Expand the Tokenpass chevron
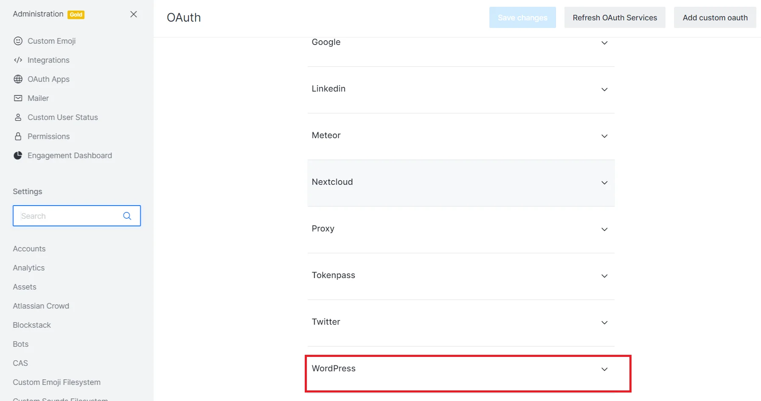The height and width of the screenshot is (401, 761). pos(604,276)
